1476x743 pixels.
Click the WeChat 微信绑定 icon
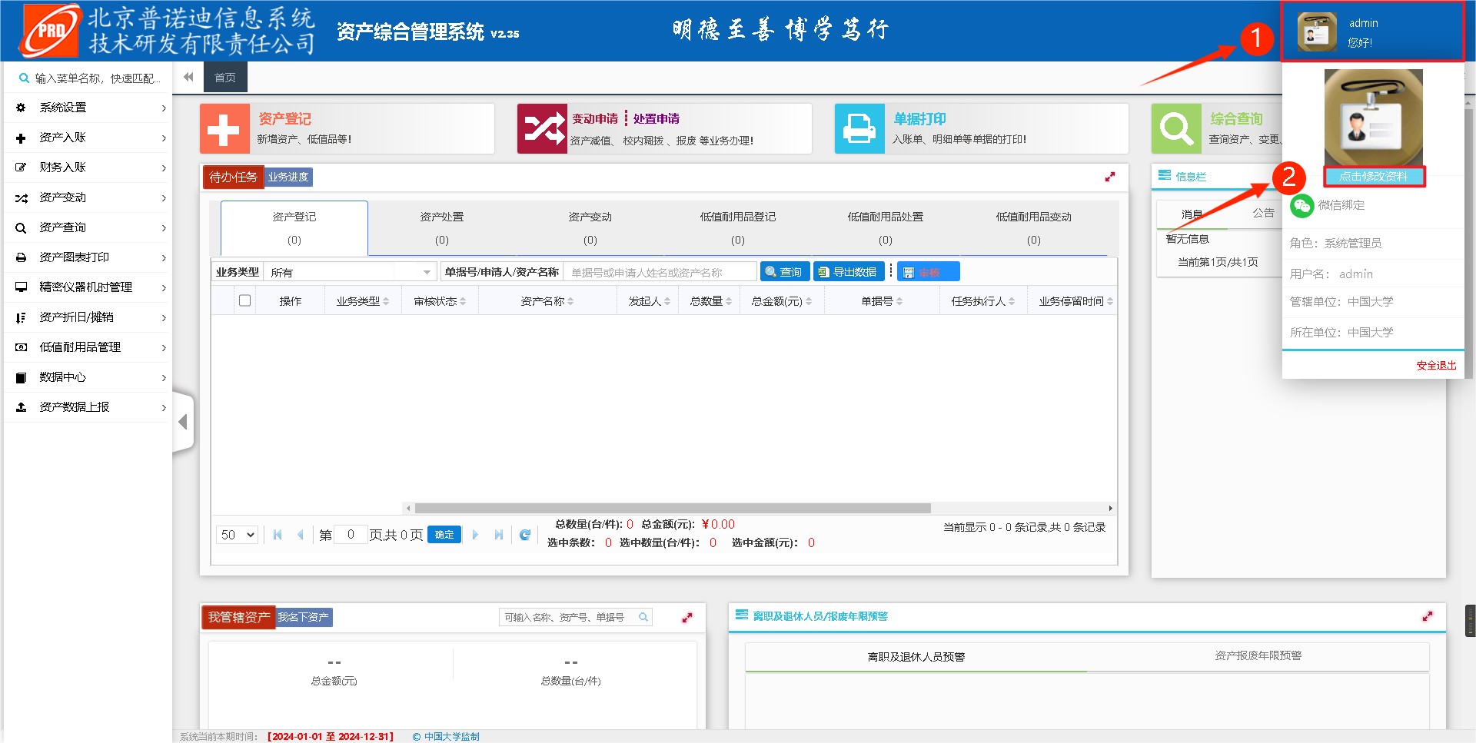pos(1301,205)
